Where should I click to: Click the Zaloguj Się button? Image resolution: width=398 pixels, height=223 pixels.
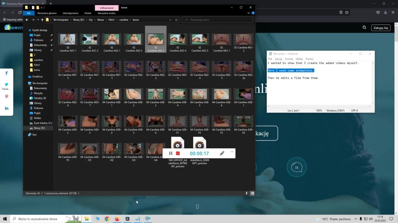point(381,28)
